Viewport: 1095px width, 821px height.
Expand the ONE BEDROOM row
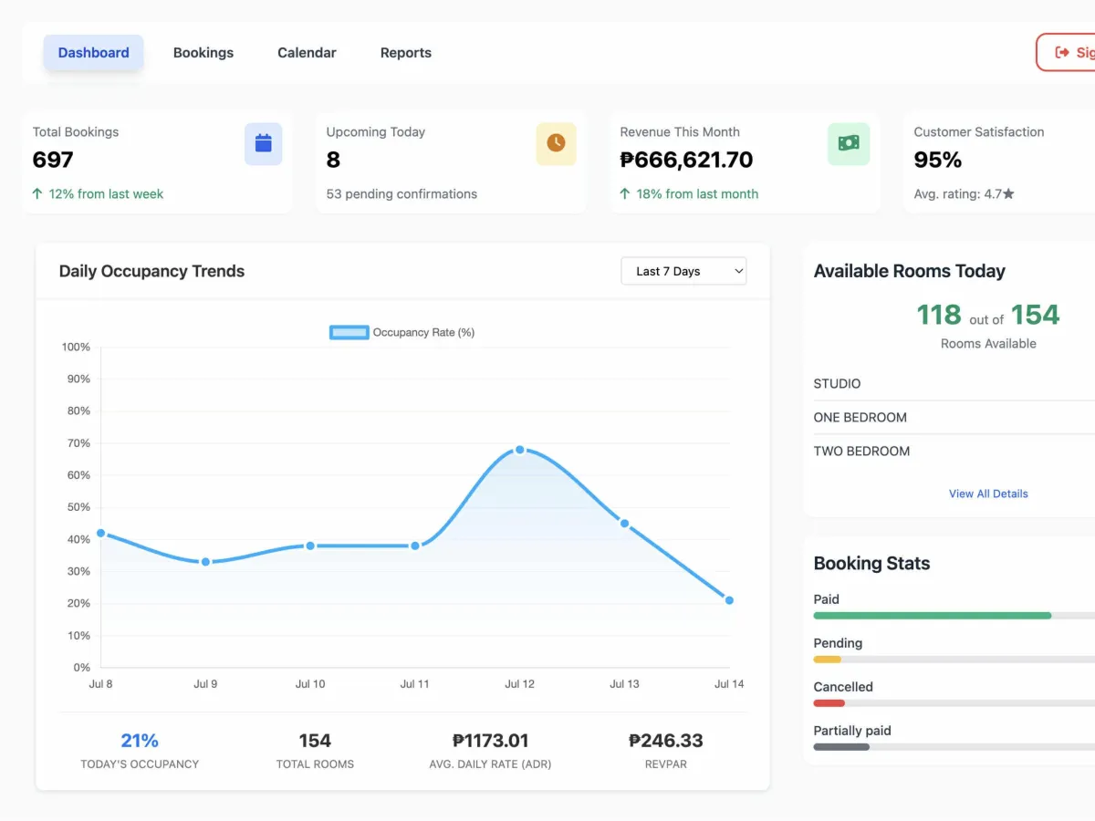(x=949, y=418)
